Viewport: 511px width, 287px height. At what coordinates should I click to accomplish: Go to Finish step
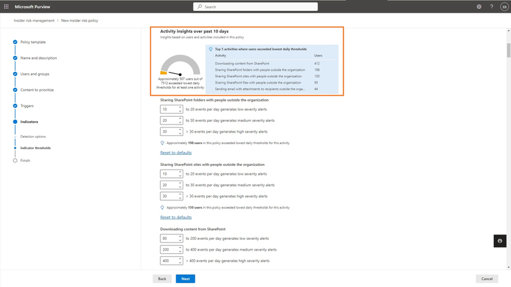(25, 161)
